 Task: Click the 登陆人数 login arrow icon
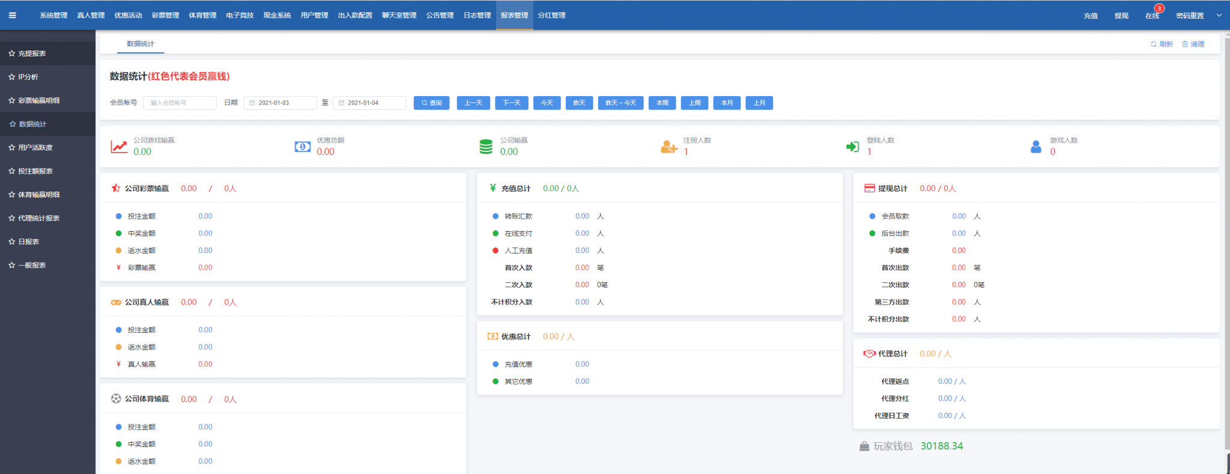click(852, 146)
